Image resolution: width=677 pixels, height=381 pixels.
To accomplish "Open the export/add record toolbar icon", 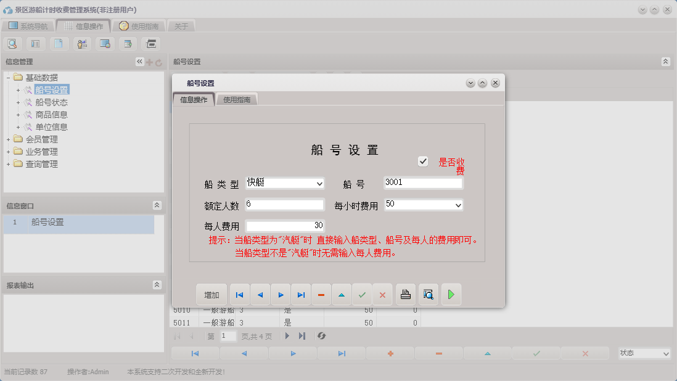I will point(127,44).
